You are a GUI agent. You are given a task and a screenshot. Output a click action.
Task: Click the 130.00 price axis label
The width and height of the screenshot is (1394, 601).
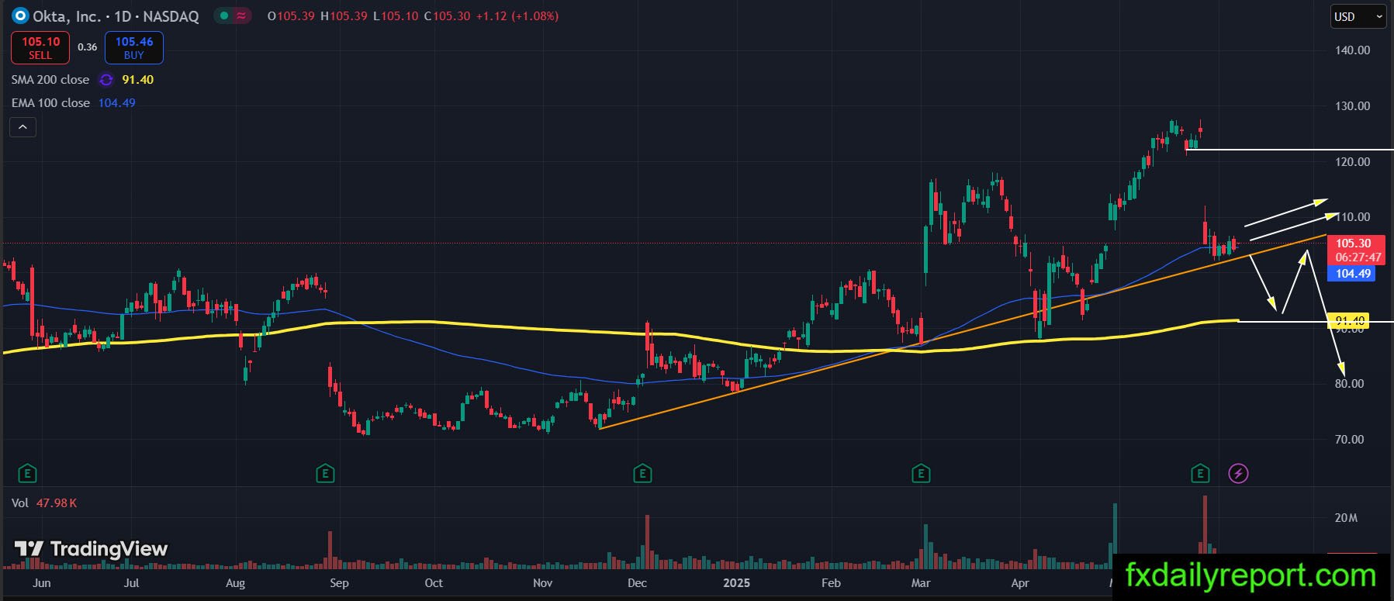[1352, 106]
